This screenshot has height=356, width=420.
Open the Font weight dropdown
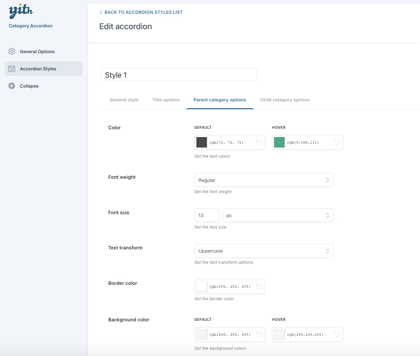click(264, 180)
